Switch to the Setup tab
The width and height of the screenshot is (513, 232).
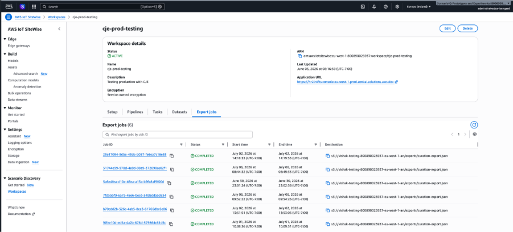point(113,112)
